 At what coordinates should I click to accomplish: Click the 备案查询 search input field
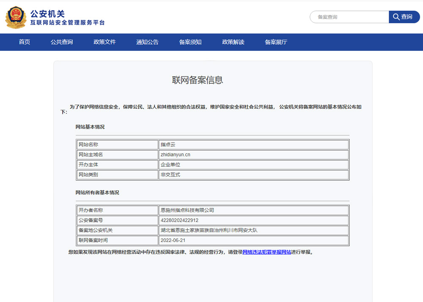click(349, 17)
